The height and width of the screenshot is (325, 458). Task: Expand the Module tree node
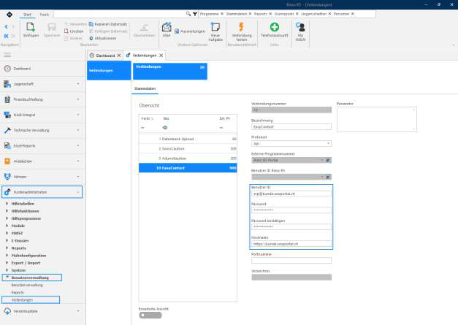coord(7,226)
